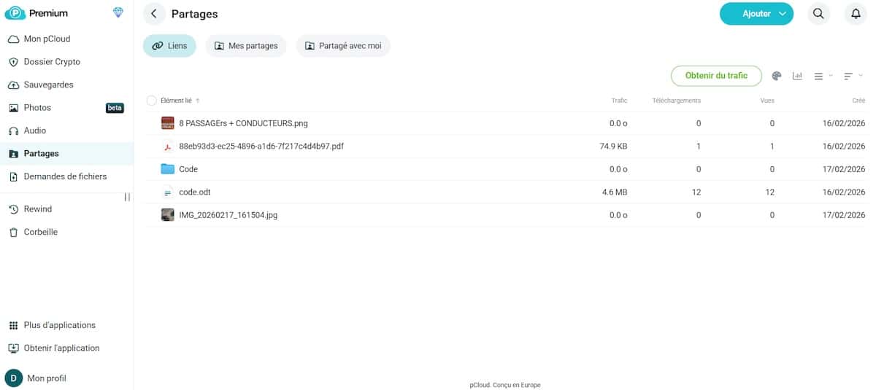Sort by Élément lié column
This screenshot has height=390, width=876.
176,101
